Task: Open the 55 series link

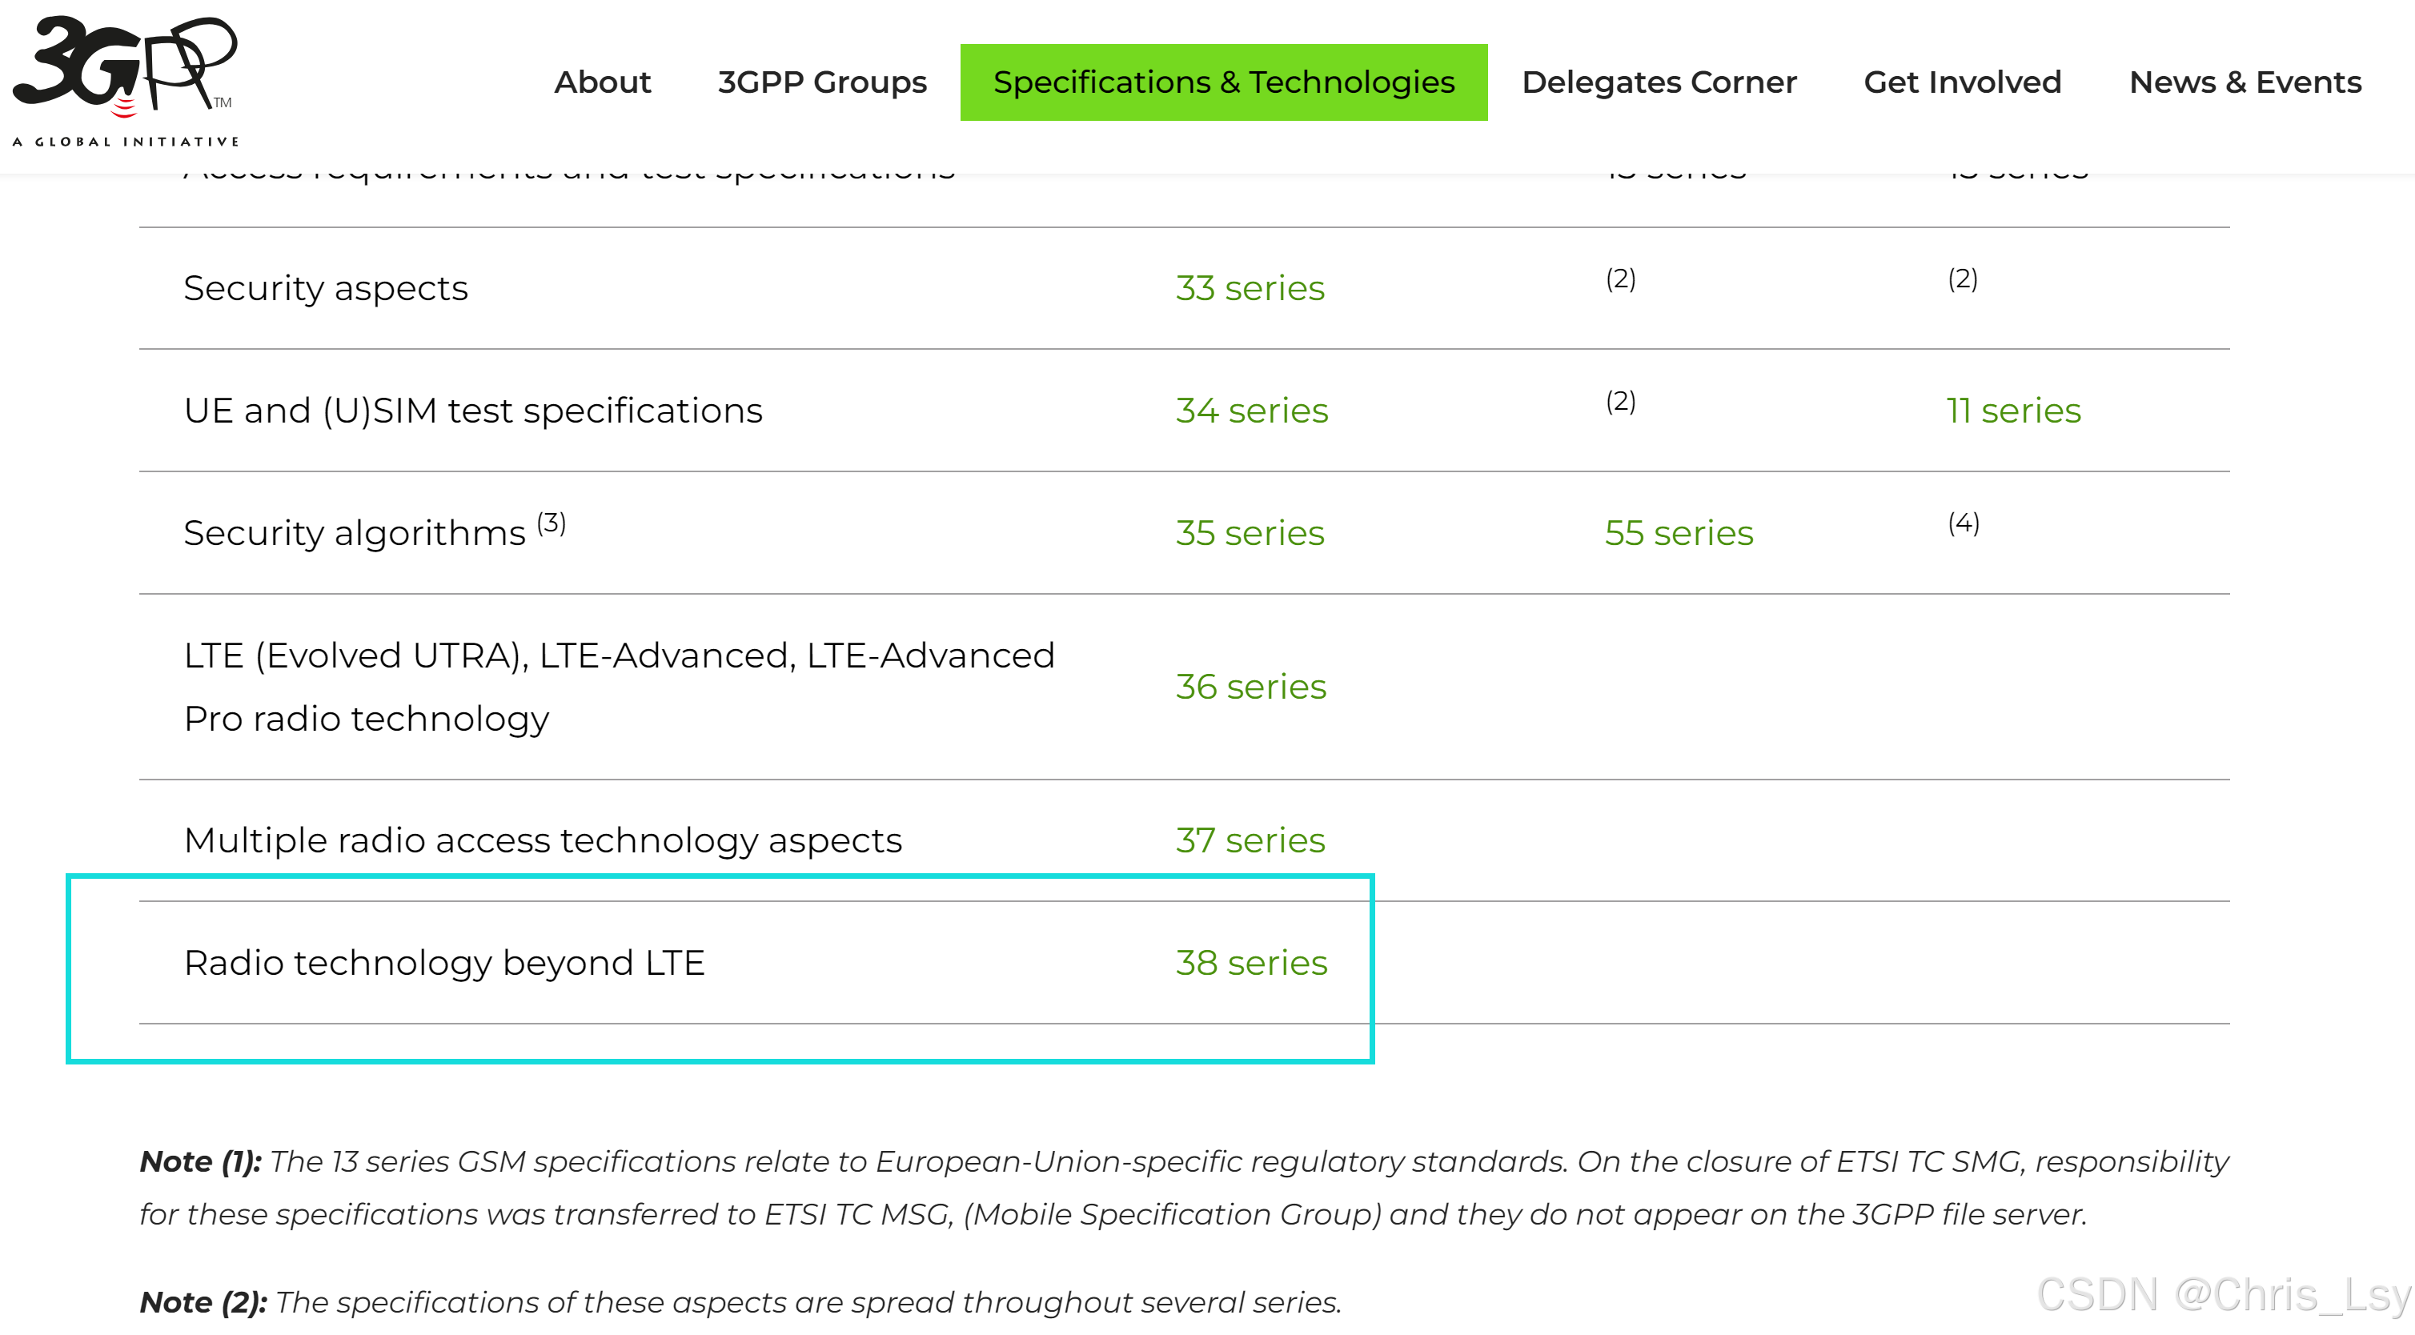Action: coord(1678,532)
